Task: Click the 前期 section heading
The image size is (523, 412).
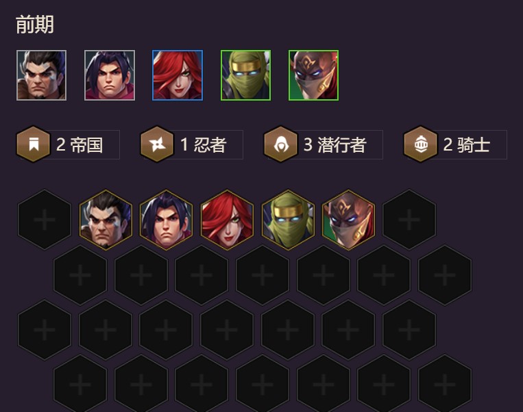Action: [35, 25]
